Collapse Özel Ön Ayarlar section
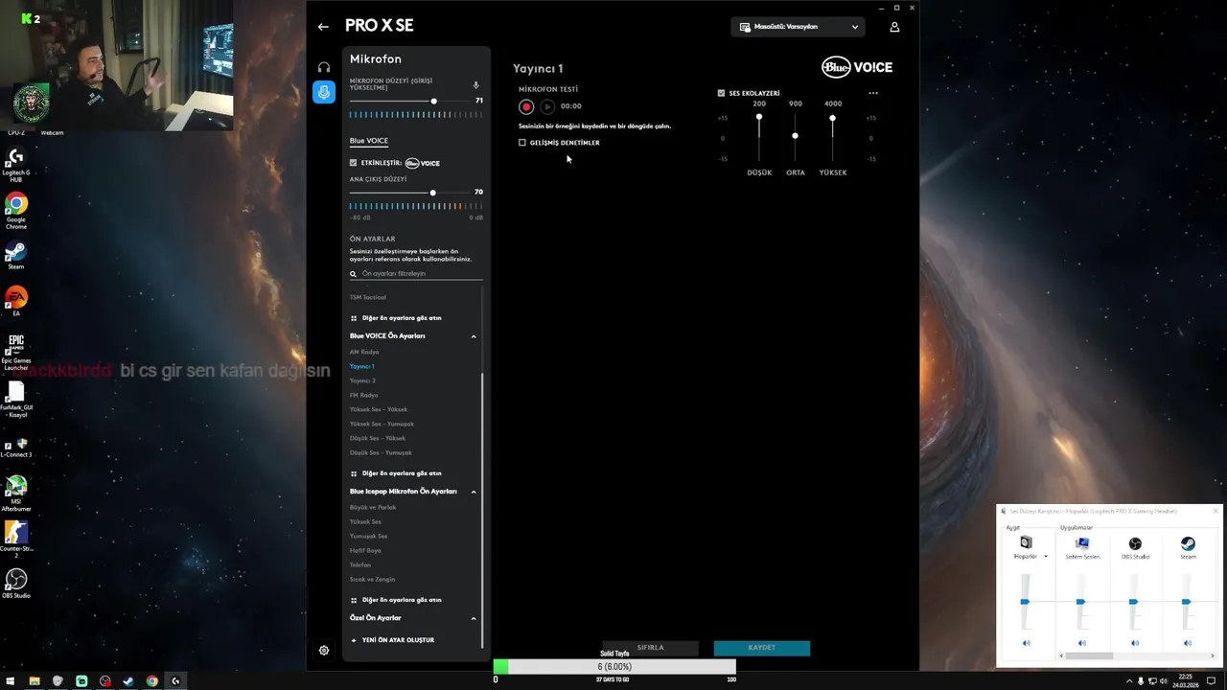 click(x=474, y=618)
